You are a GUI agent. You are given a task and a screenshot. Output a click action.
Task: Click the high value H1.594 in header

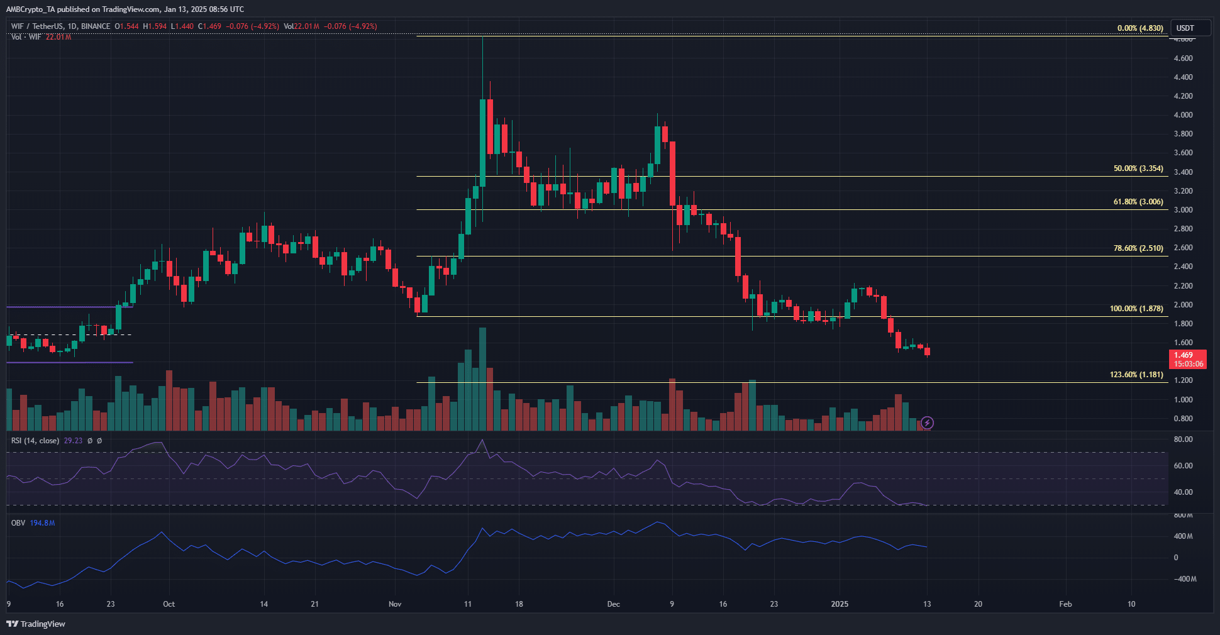coord(155,26)
